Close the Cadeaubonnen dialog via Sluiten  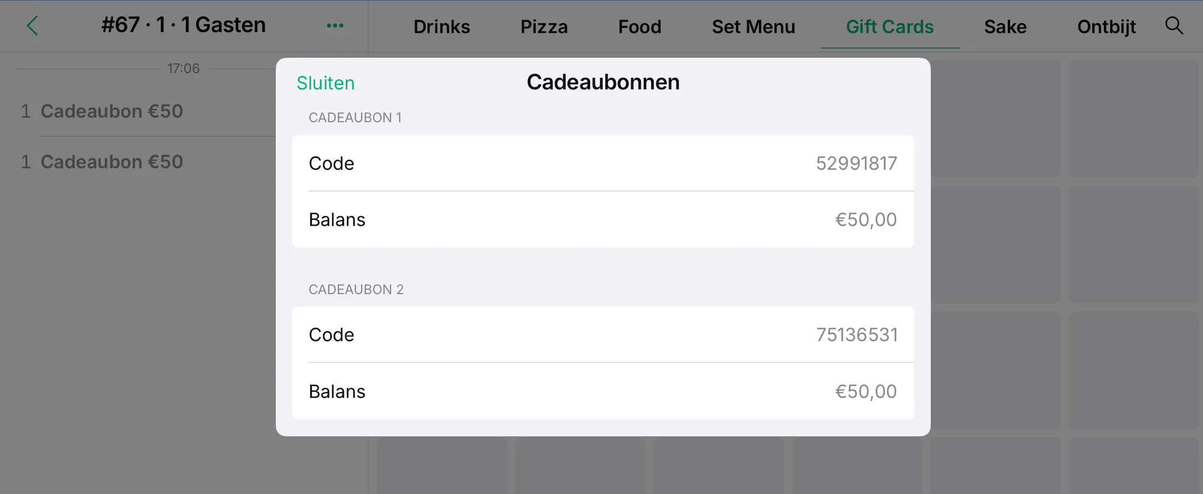(x=325, y=83)
